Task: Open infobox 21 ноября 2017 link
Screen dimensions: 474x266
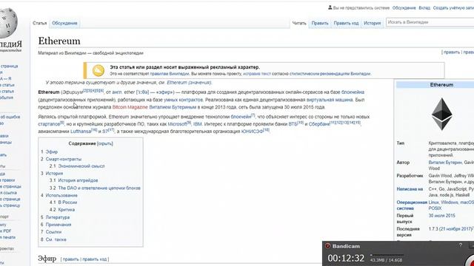Action: (x=456, y=229)
